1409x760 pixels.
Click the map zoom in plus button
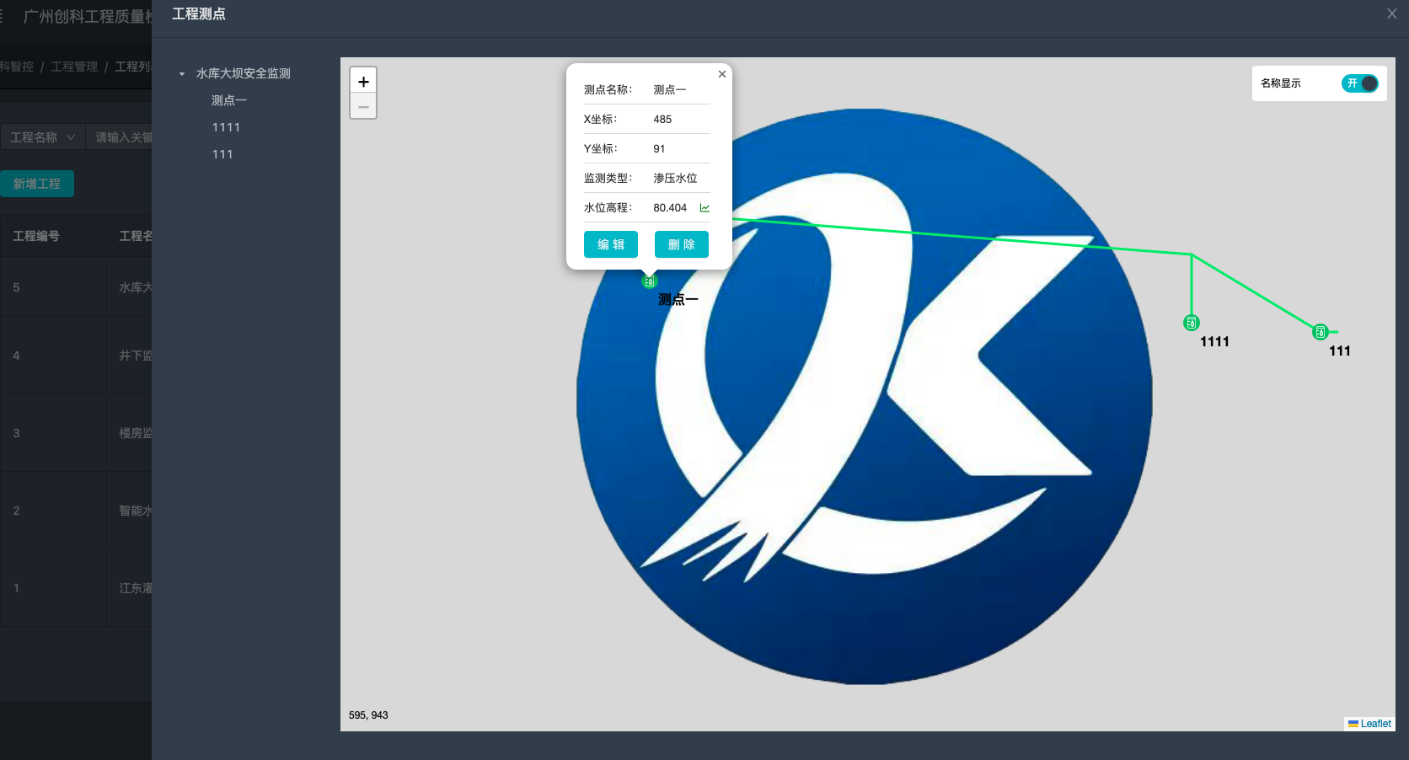(363, 81)
